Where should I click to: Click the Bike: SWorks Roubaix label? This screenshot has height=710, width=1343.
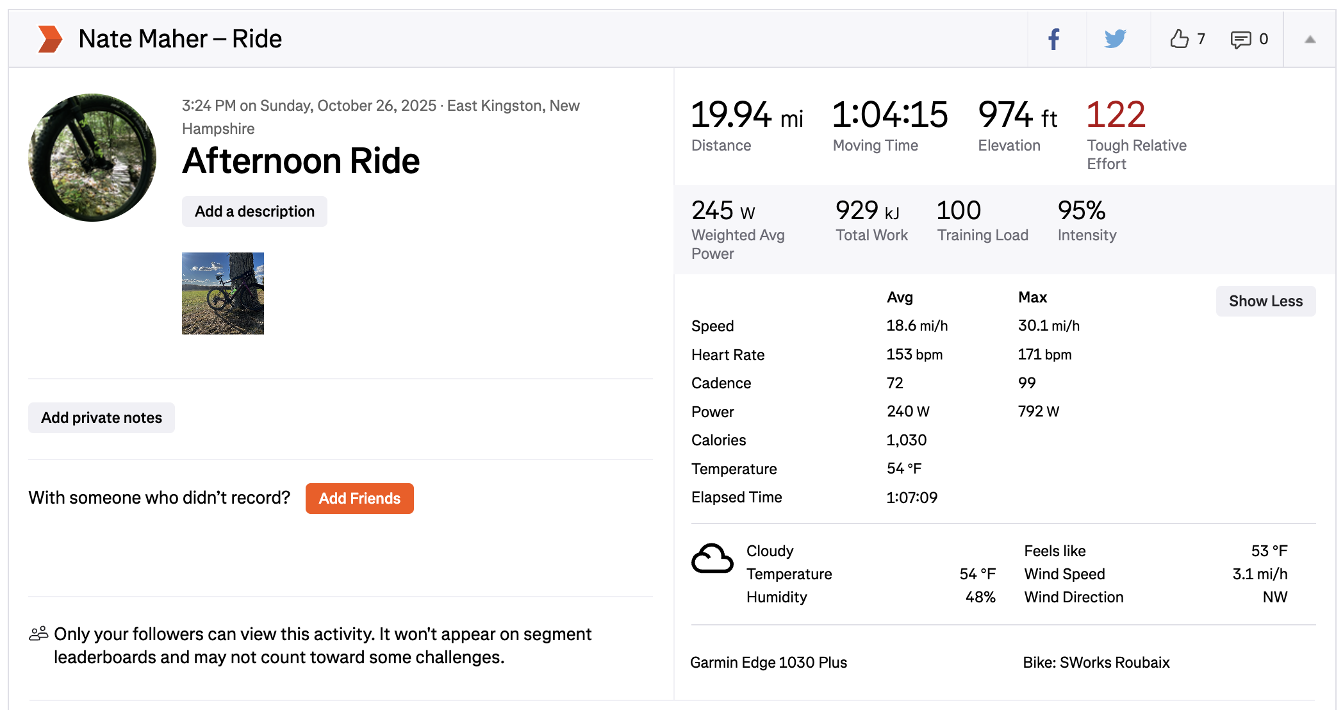coord(1096,663)
